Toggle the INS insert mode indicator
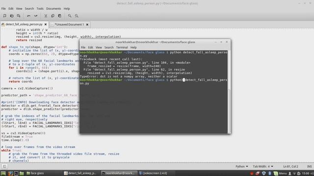The height and width of the screenshot is (176, 314). pos(310,166)
